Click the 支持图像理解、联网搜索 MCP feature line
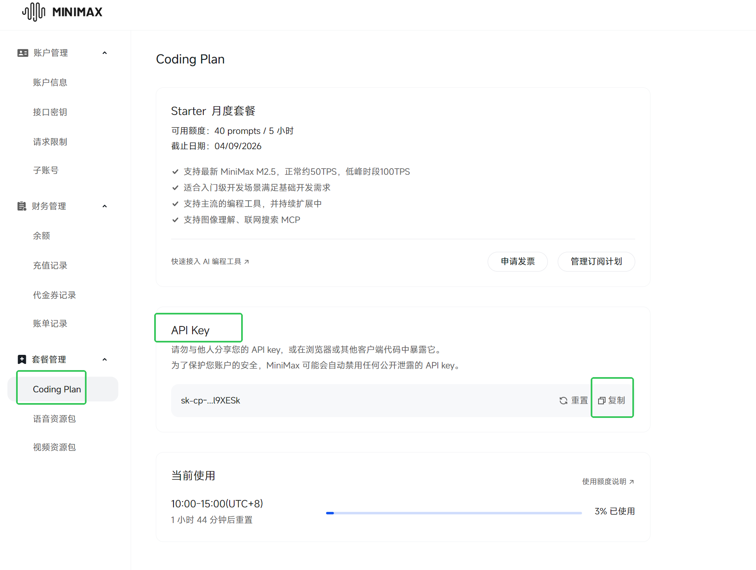756x570 pixels. [242, 220]
